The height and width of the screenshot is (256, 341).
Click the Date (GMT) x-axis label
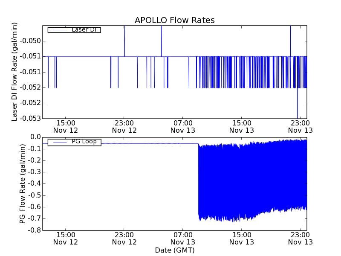tap(174, 250)
